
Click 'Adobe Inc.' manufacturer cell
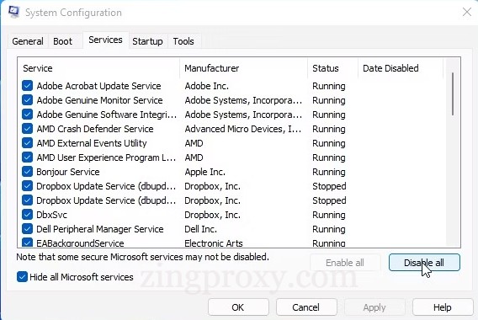coord(207,86)
